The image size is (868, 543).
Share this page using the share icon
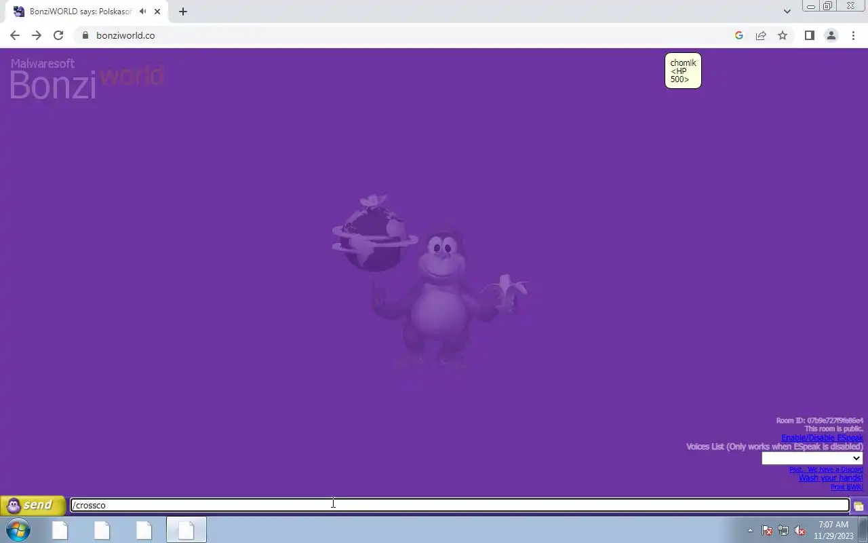761,35
